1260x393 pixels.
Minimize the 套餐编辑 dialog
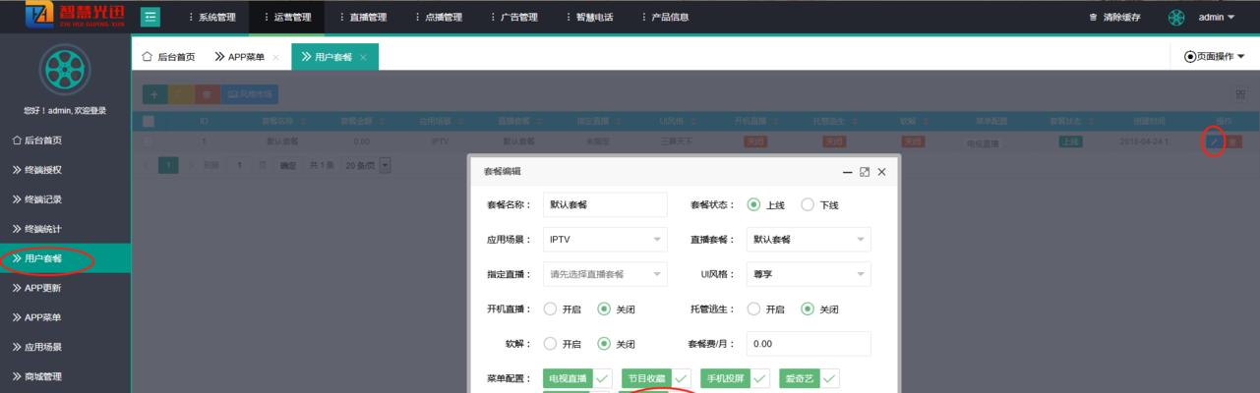pyautogui.click(x=848, y=172)
